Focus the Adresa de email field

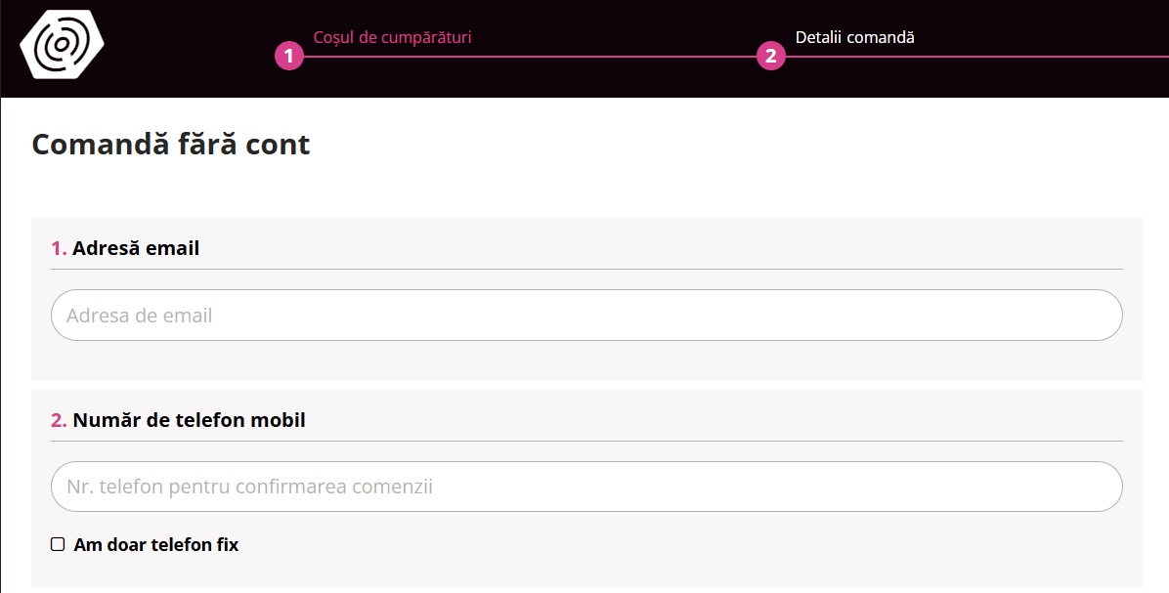click(x=586, y=316)
